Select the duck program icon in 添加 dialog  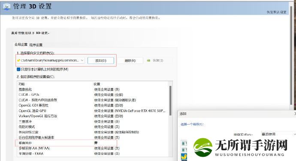(x=184, y=156)
